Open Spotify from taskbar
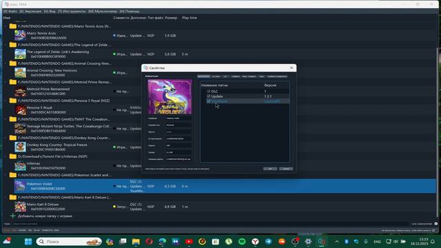 (x=242, y=242)
